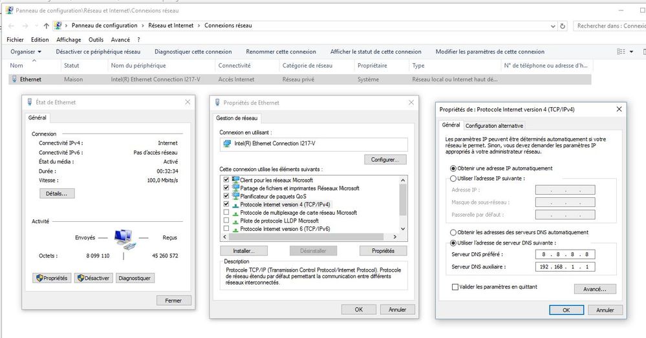Click the shield Désactiver button
The width and height of the screenshot is (646, 338).
[x=93, y=278]
